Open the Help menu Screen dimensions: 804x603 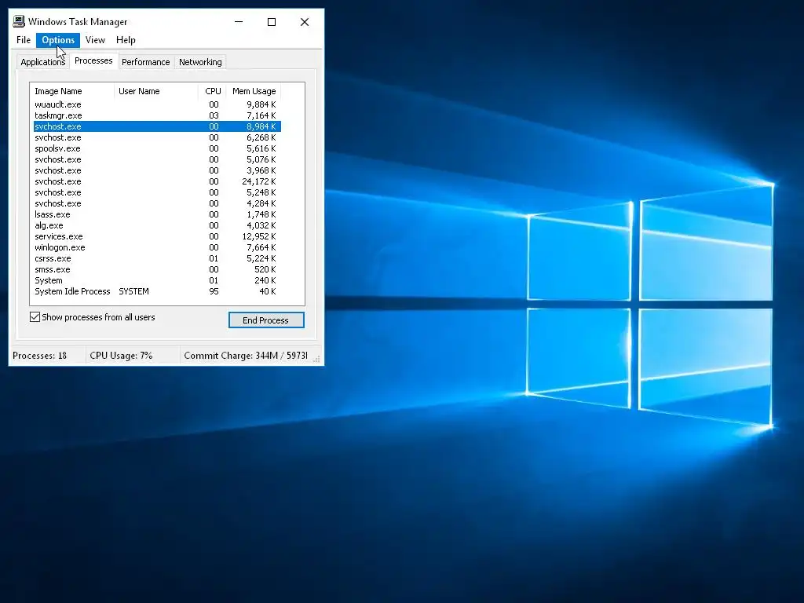pyautogui.click(x=126, y=40)
